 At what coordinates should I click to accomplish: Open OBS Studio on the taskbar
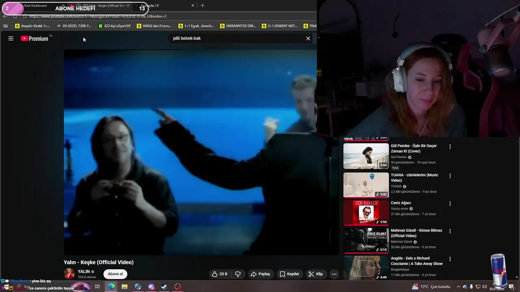click(x=178, y=287)
